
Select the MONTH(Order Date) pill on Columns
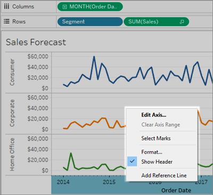click(x=90, y=7)
